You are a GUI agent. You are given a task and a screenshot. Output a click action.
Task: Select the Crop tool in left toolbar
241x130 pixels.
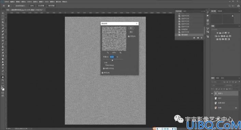[3, 26]
